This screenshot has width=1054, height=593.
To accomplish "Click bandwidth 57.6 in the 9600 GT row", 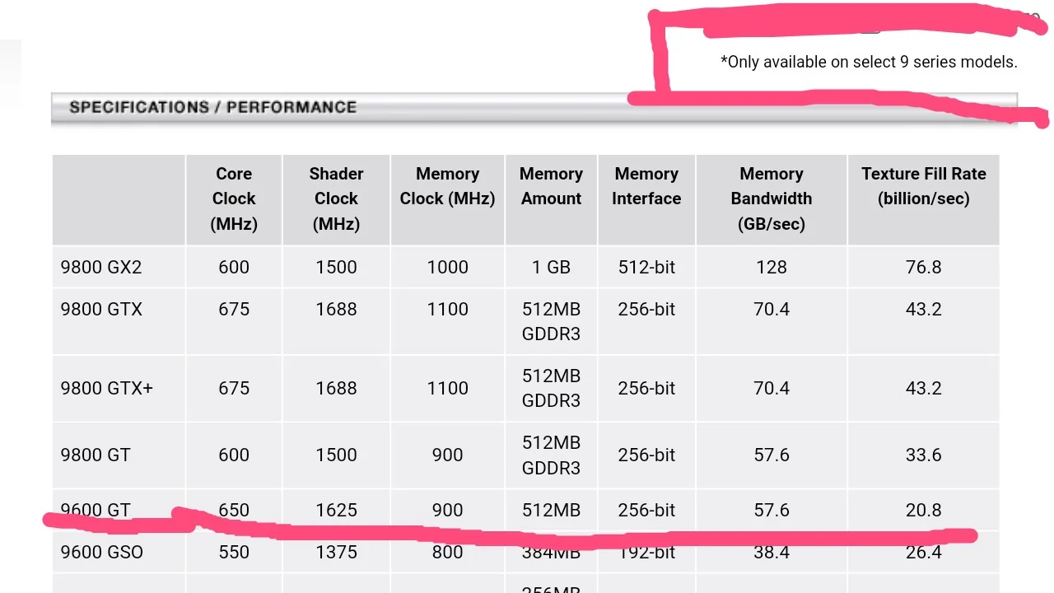I will 772,510.
